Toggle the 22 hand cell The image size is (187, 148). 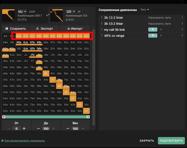click(86, 111)
